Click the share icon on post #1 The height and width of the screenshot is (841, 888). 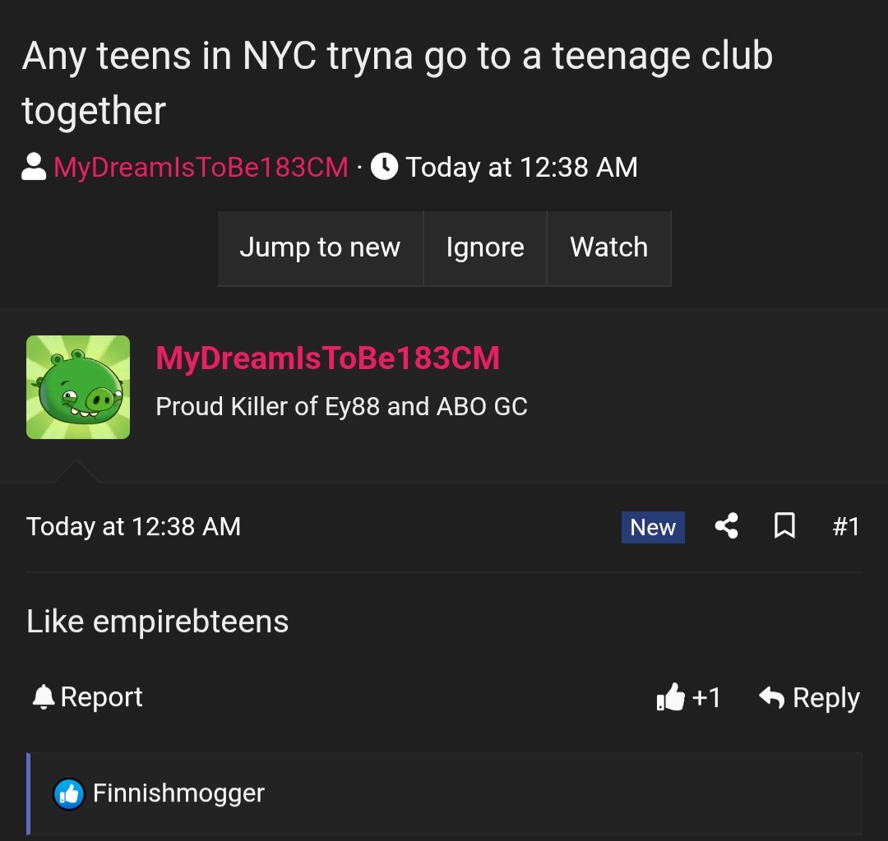(726, 526)
